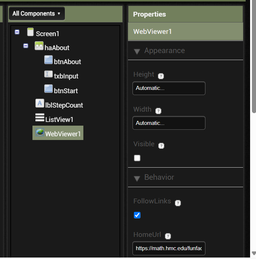Select the btnAbout button icon
The width and height of the screenshot is (256, 259).
tap(48, 60)
